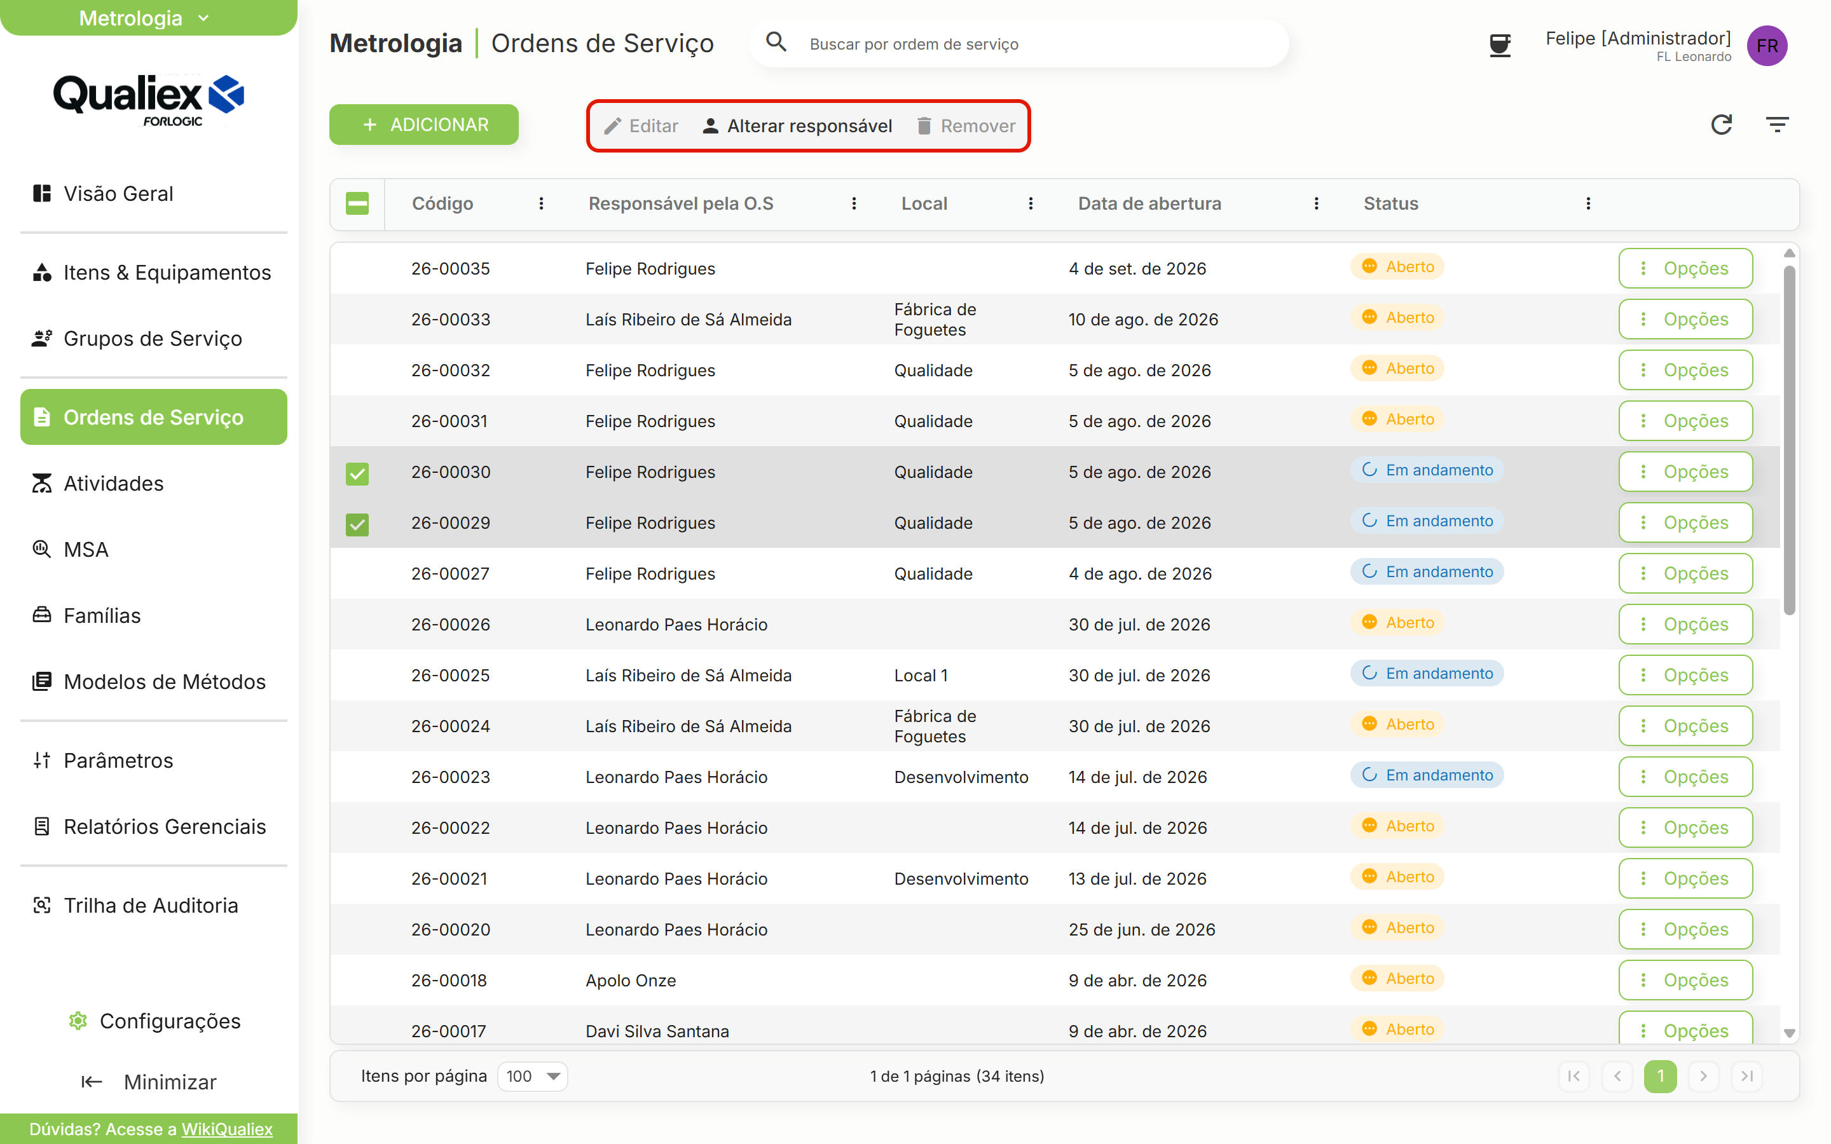Open Opções for order 26-00021

coord(1685,878)
